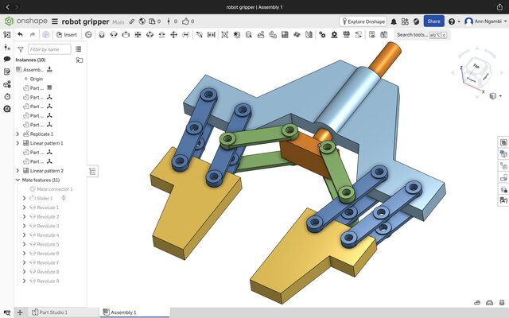The image size is (509, 318).
Task: Open the Onshape hamburger document menu
Action: (x=55, y=21)
